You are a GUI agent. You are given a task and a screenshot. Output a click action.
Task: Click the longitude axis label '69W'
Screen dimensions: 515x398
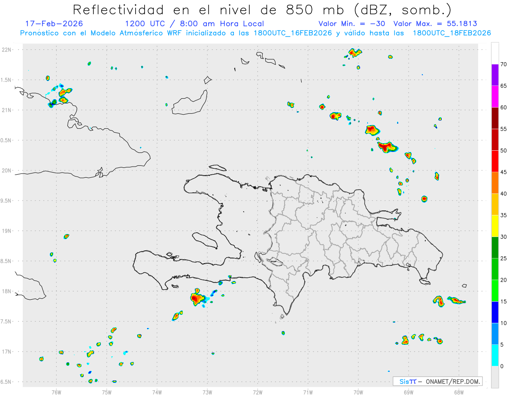(409, 392)
